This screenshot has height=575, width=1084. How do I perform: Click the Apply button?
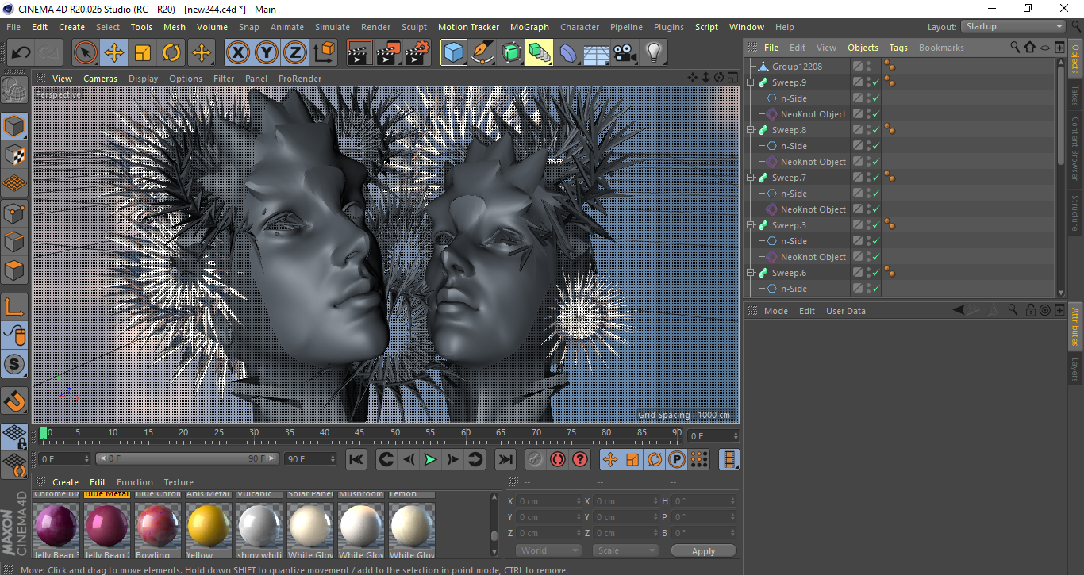[703, 550]
